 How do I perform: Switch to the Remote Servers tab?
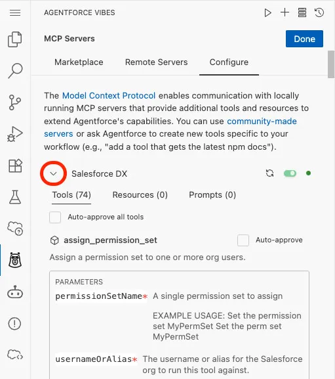tap(156, 62)
